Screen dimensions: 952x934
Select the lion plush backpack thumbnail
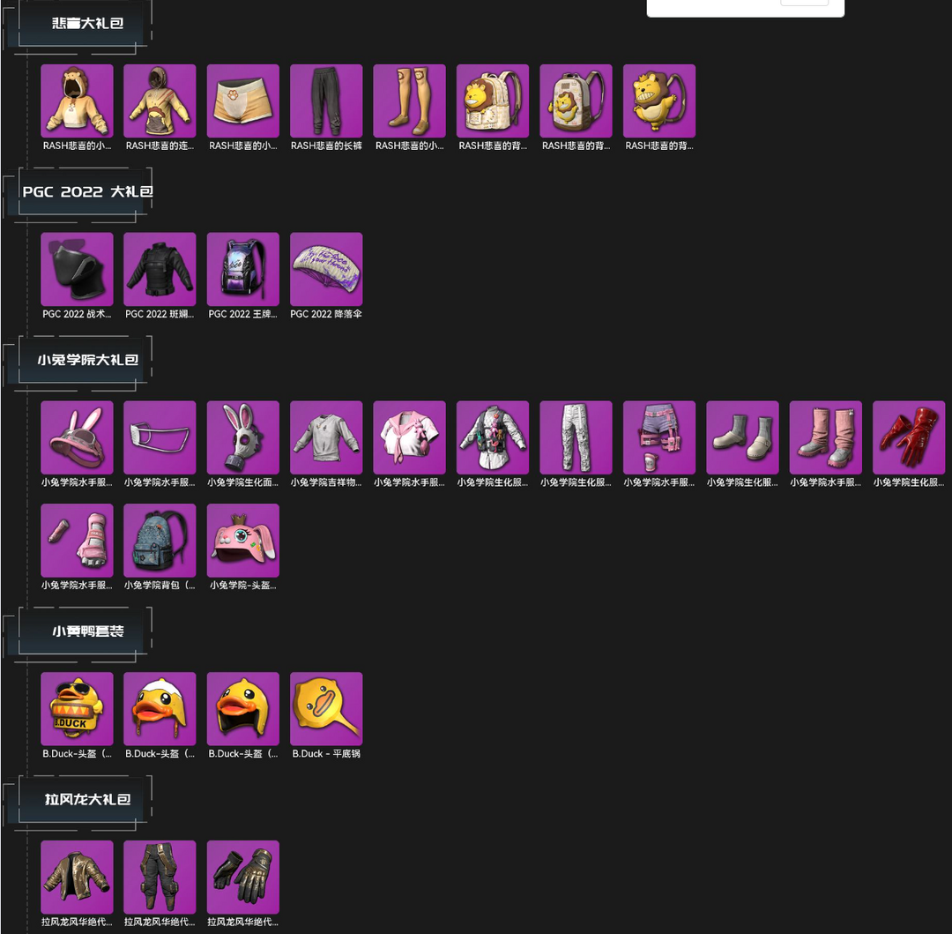click(x=658, y=101)
